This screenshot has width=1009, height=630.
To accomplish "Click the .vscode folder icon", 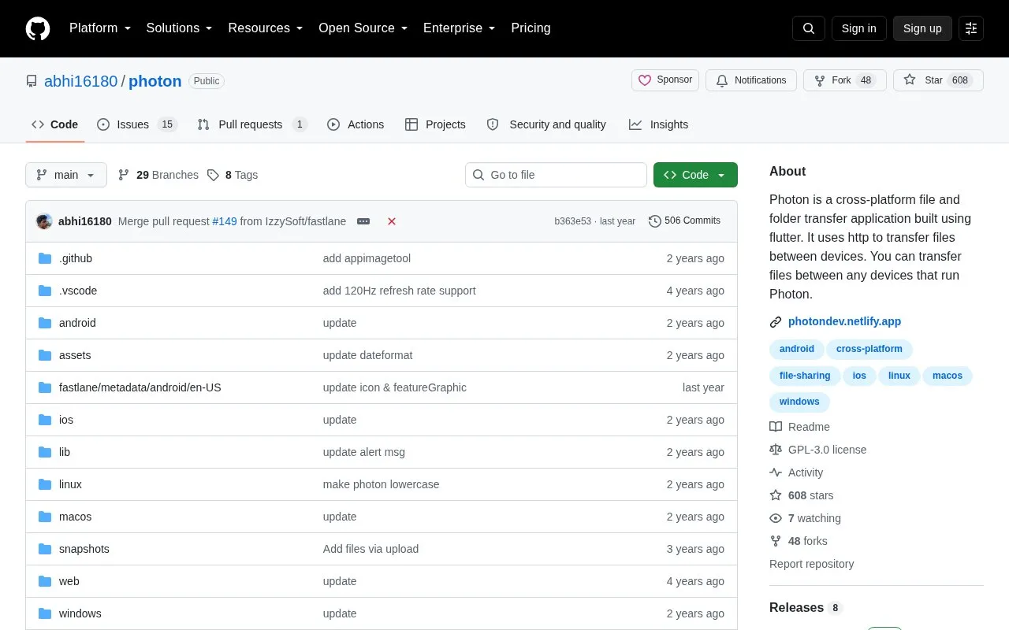I will (x=45, y=291).
